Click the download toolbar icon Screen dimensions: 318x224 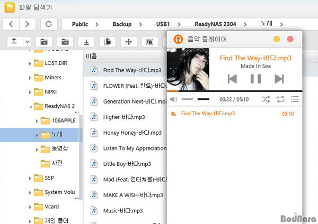(x=86, y=42)
